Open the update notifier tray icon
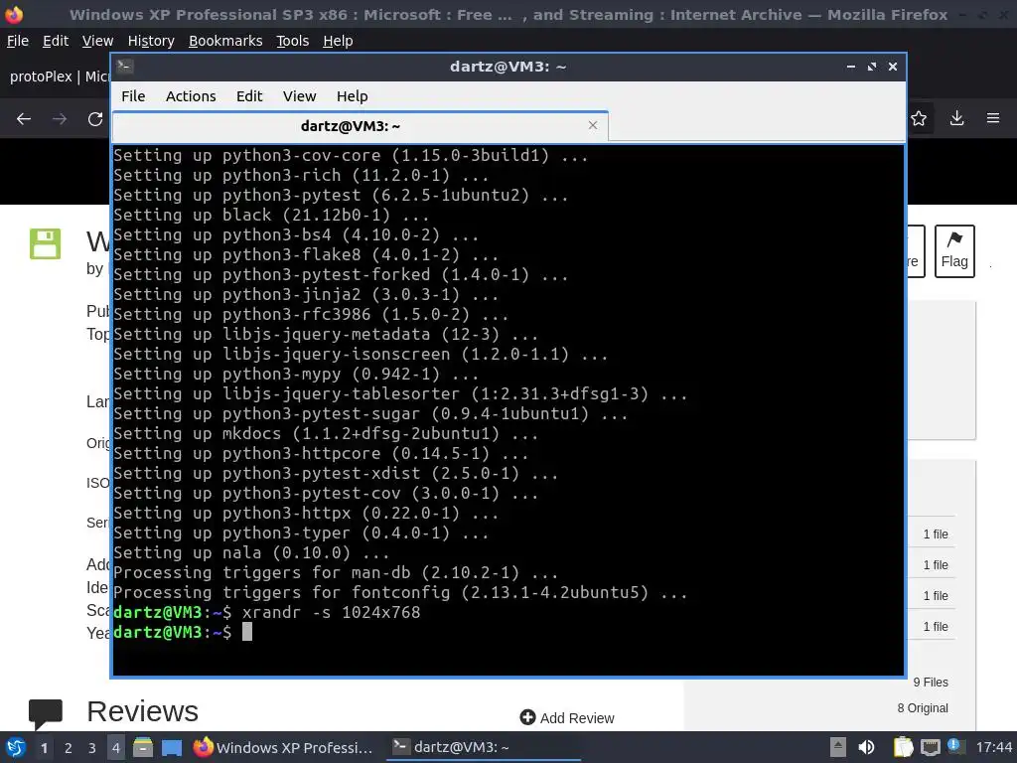Viewport: 1017px width, 763px height. [954, 746]
